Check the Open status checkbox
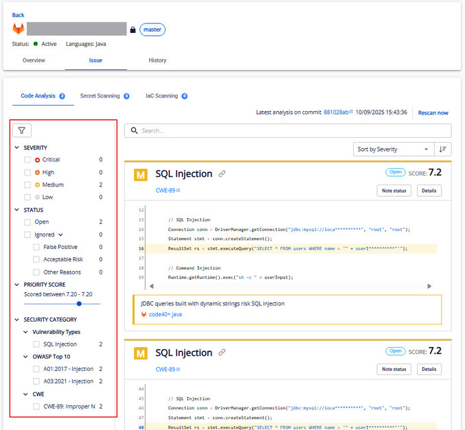The image size is (465, 430). coord(27,222)
